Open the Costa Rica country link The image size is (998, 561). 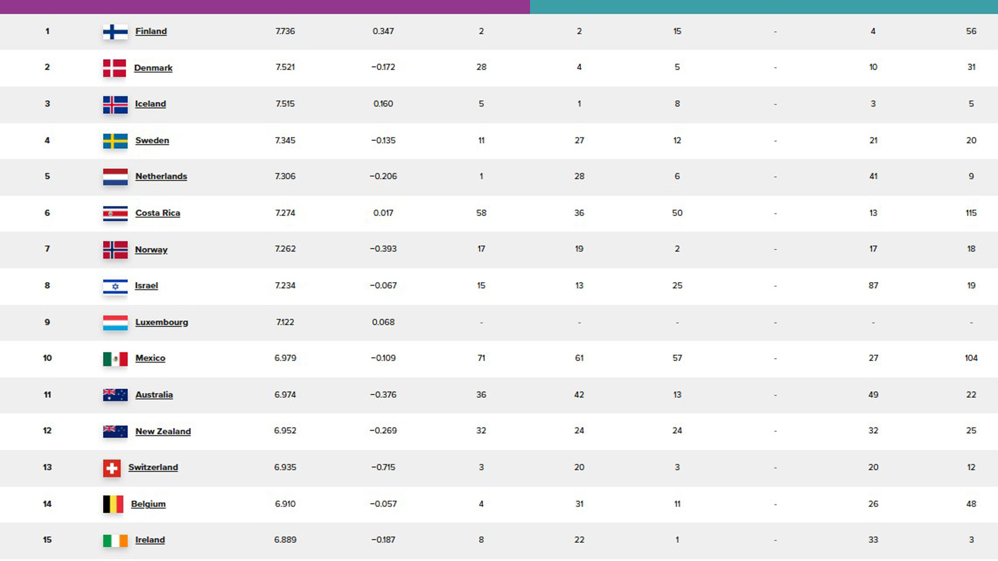(157, 213)
